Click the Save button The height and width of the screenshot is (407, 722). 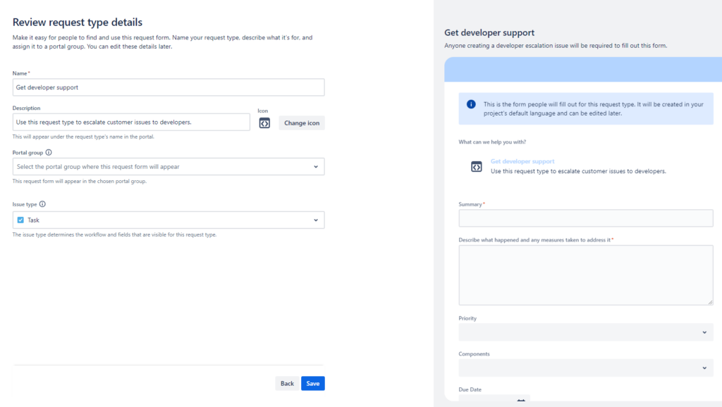pyautogui.click(x=312, y=383)
